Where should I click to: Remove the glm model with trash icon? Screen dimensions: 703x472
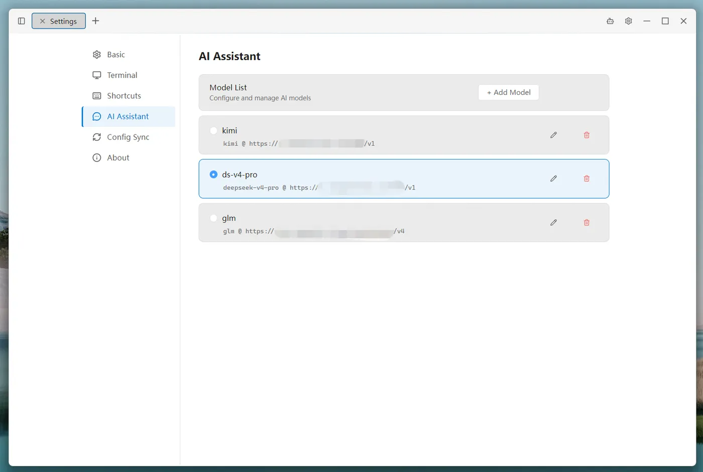[587, 222]
